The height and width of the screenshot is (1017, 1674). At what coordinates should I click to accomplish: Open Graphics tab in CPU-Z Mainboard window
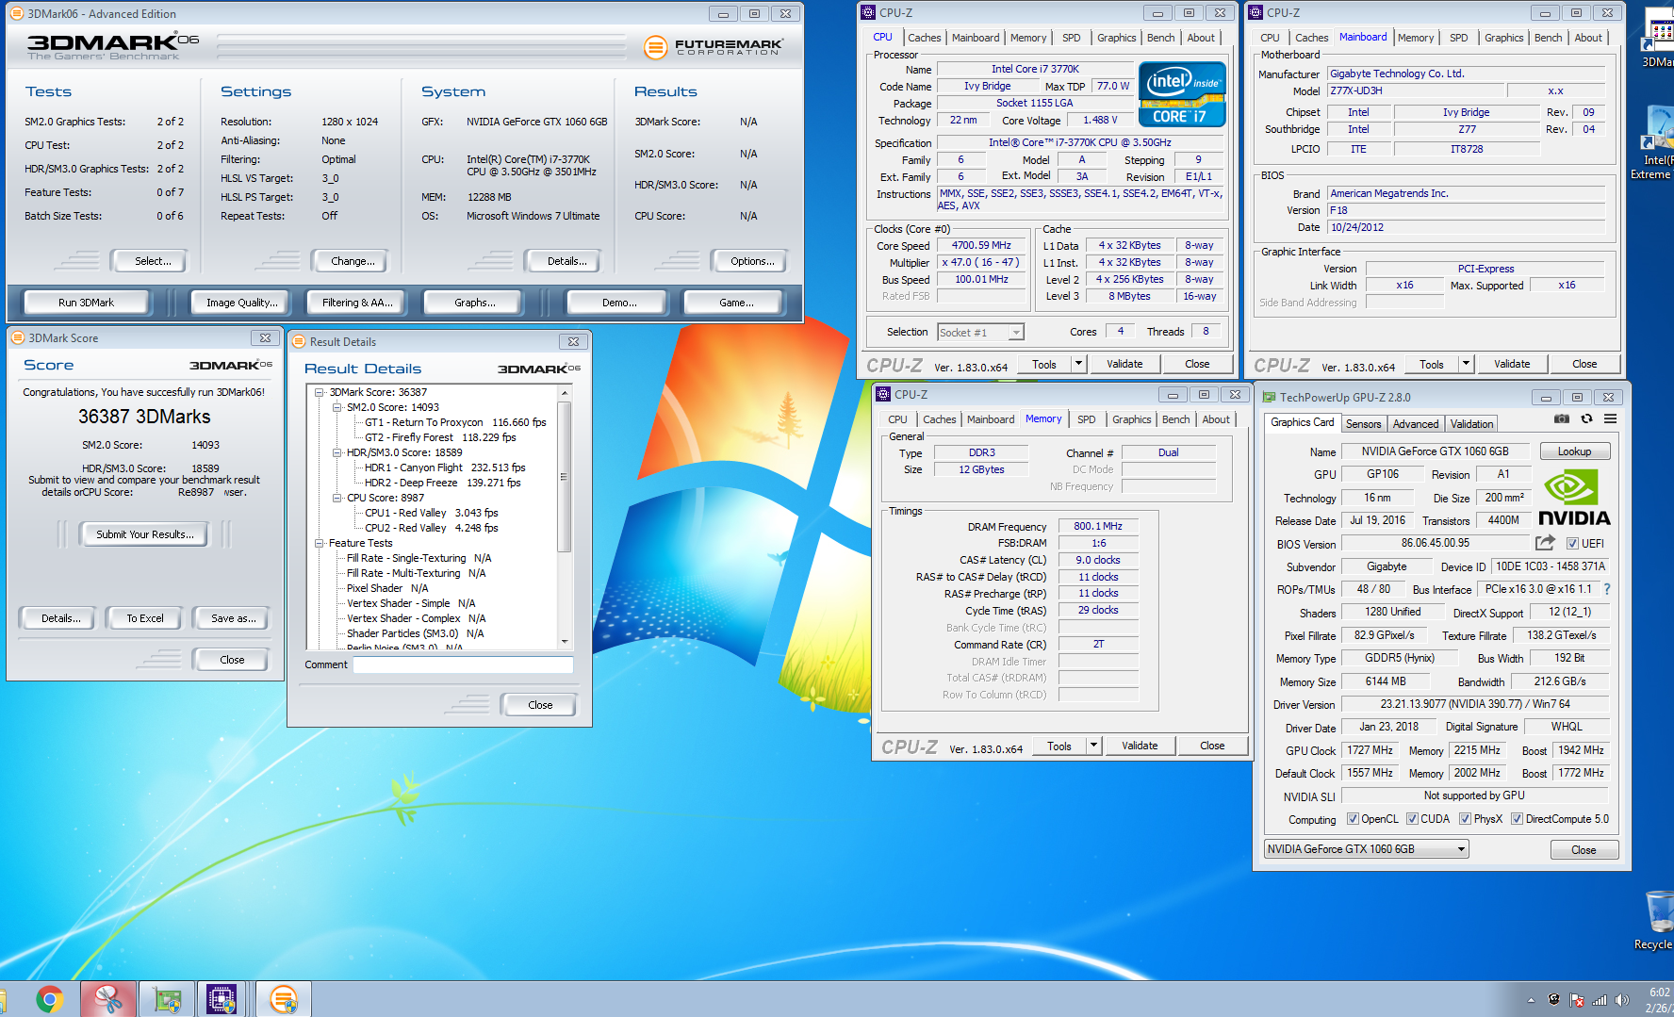1503,38
